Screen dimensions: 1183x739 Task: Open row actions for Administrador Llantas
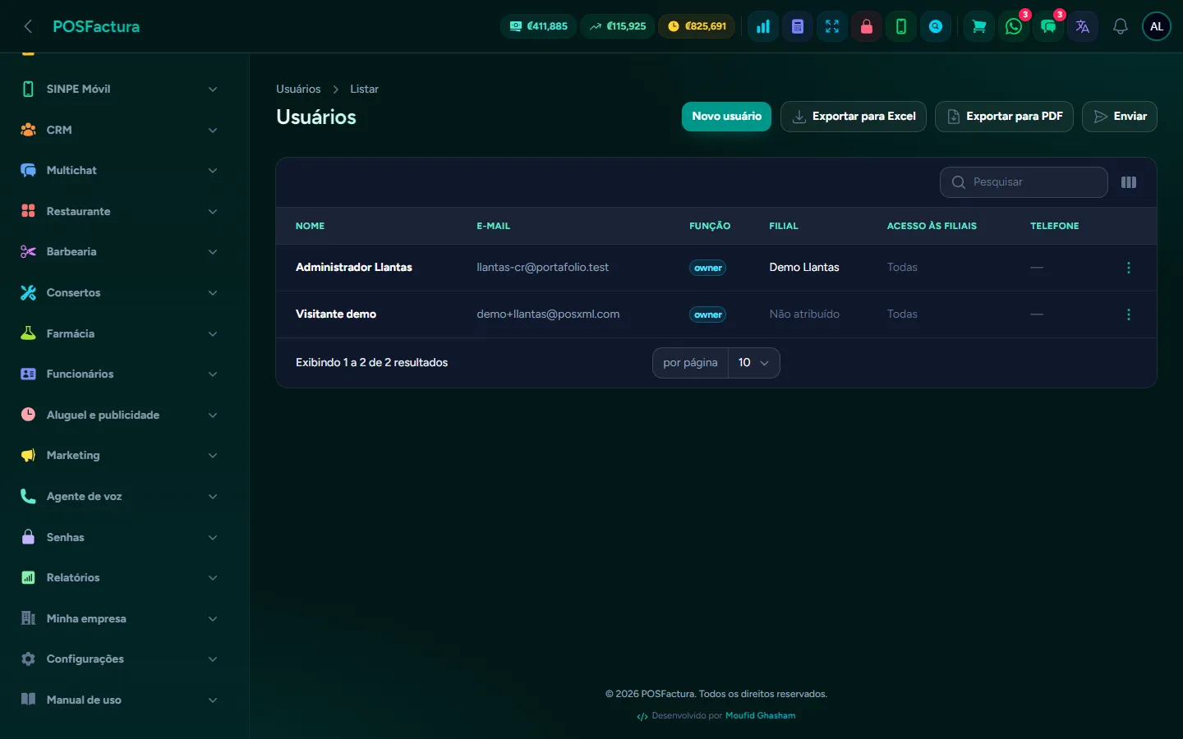1129,268
